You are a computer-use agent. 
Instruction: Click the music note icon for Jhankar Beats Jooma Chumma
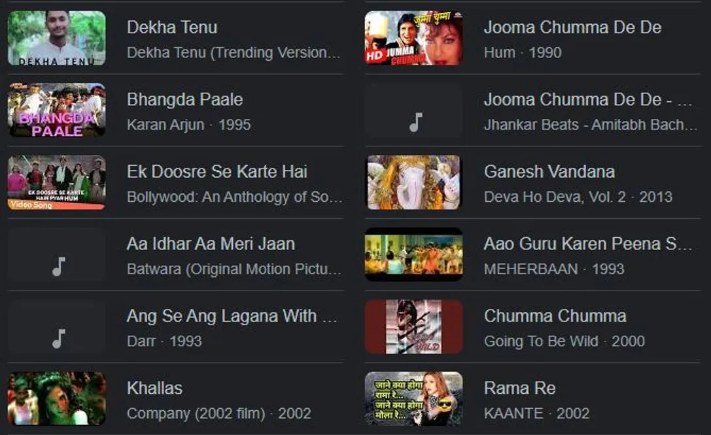click(415, 121)
